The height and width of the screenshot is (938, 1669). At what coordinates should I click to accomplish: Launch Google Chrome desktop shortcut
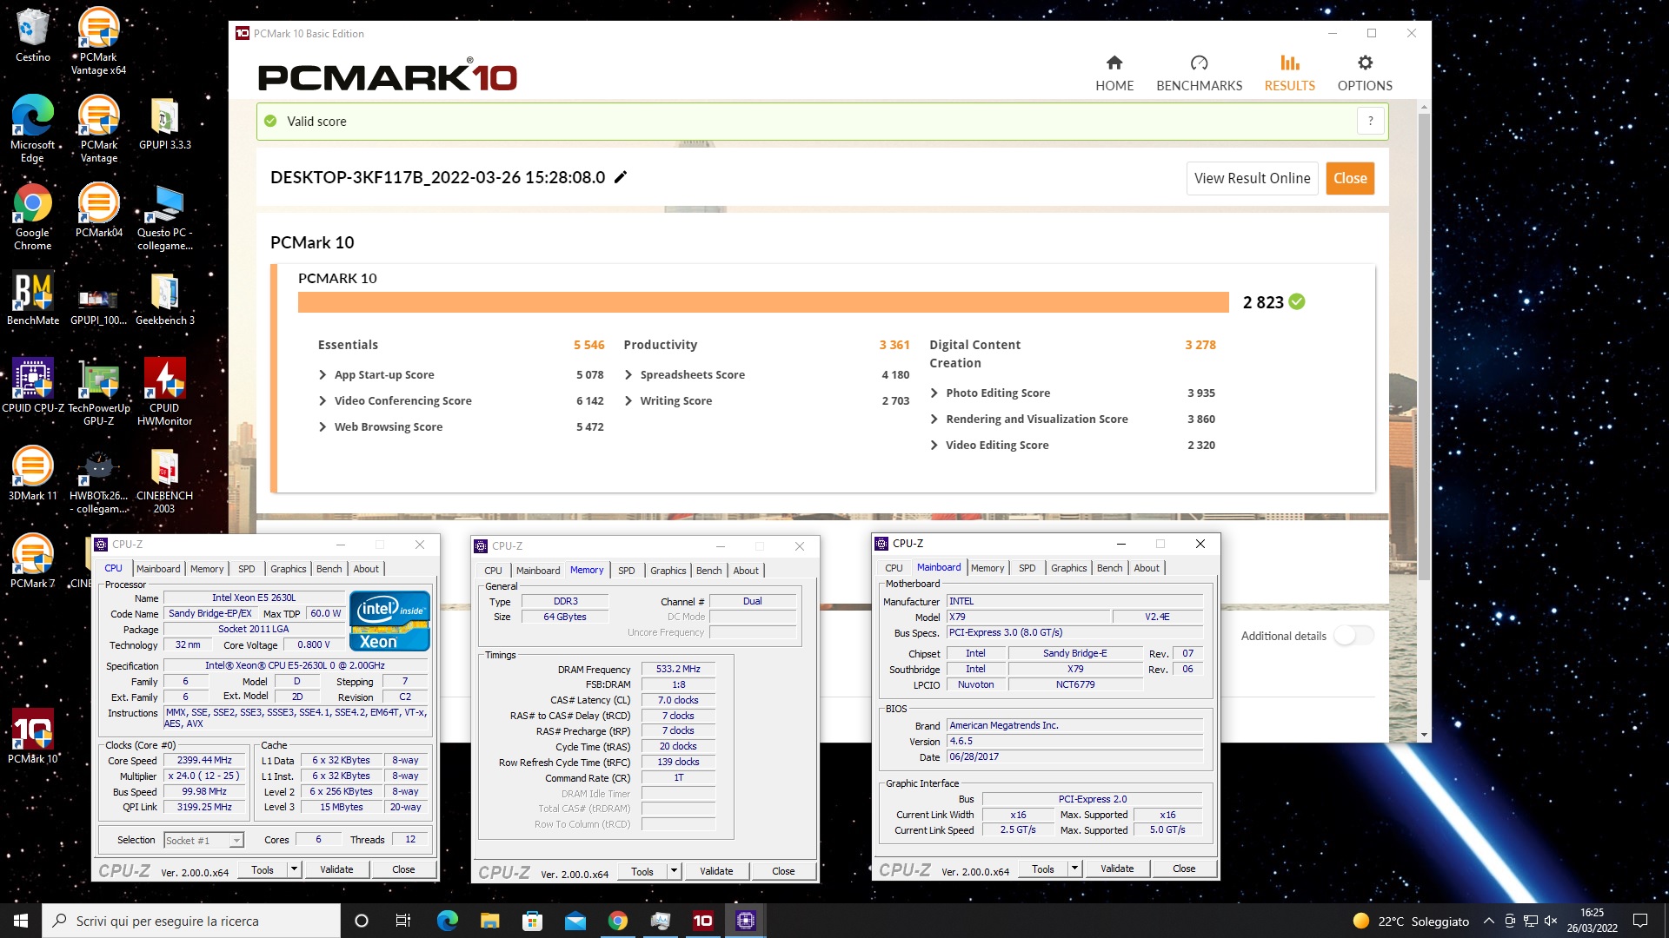point(32,216)
